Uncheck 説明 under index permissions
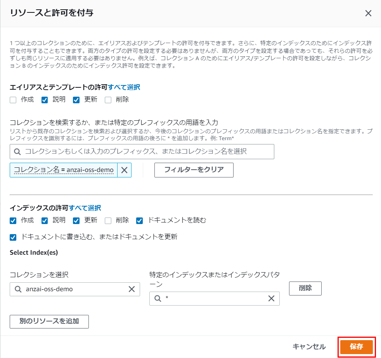Image resolution: width=381 pixels, height=358 pixels. (45, 221)
